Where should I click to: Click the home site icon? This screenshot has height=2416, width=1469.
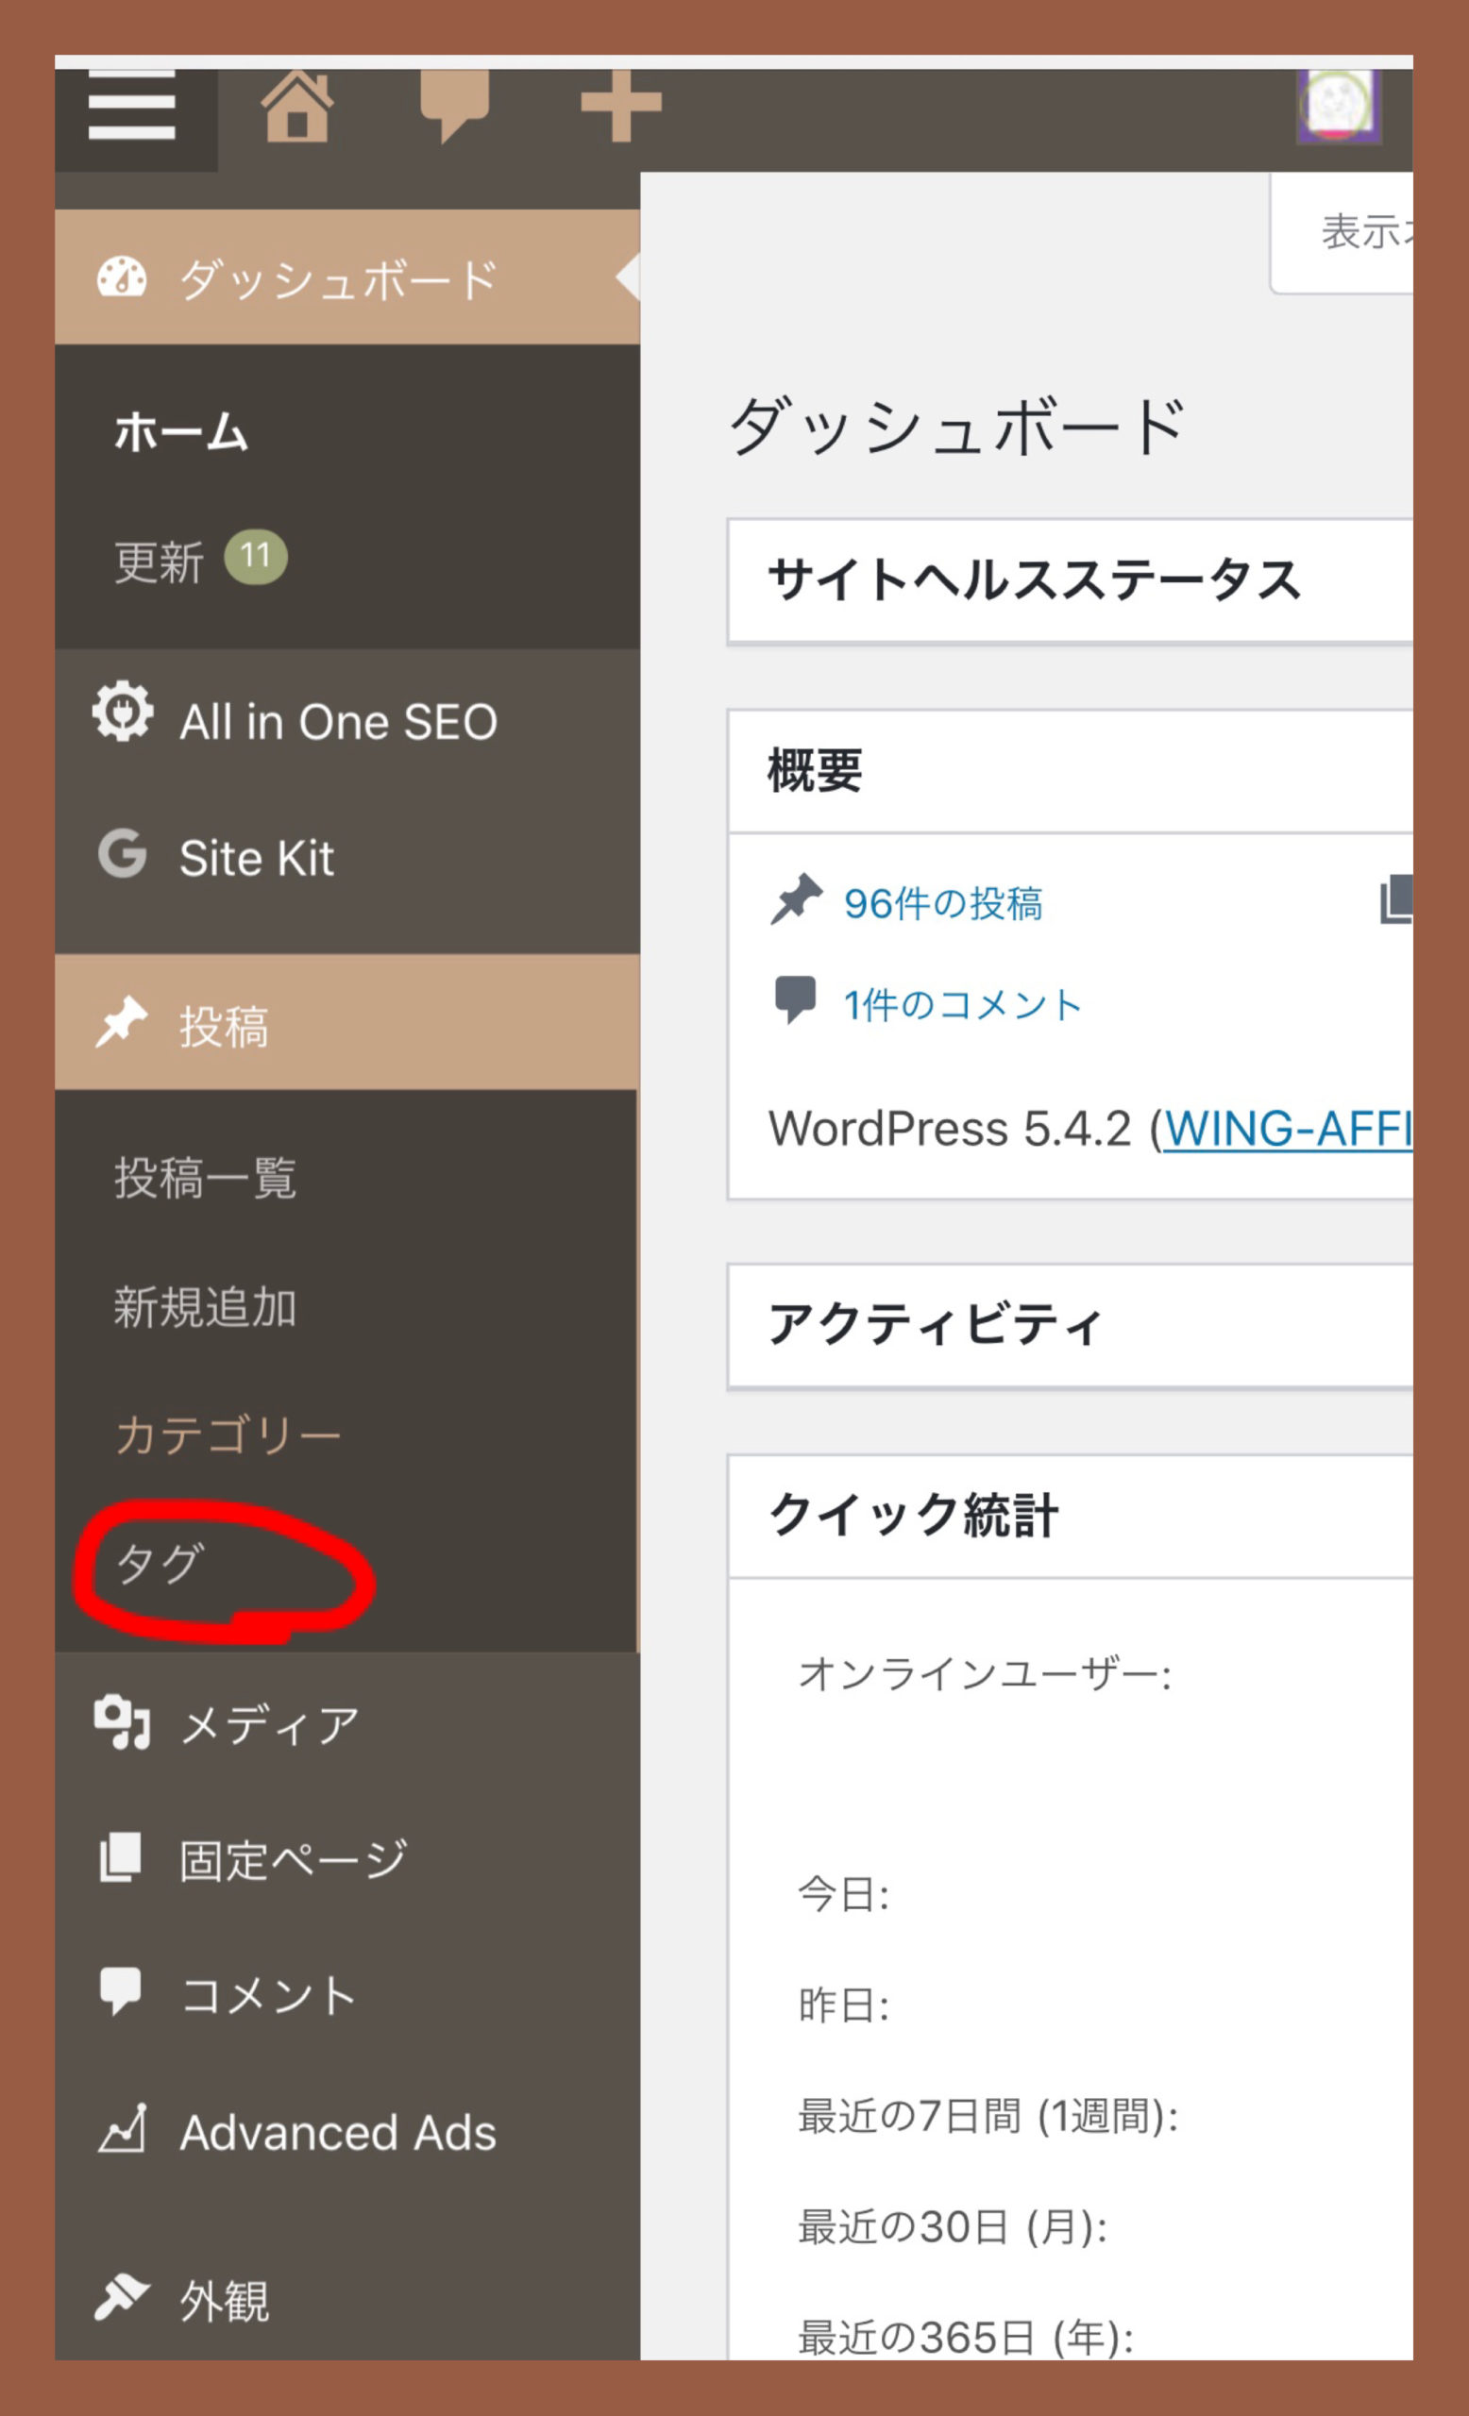297,107
